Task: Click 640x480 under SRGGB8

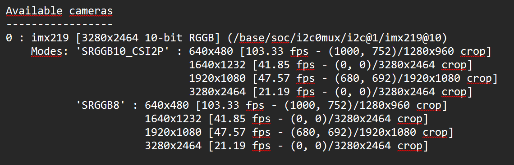Action: pos(167,106)
